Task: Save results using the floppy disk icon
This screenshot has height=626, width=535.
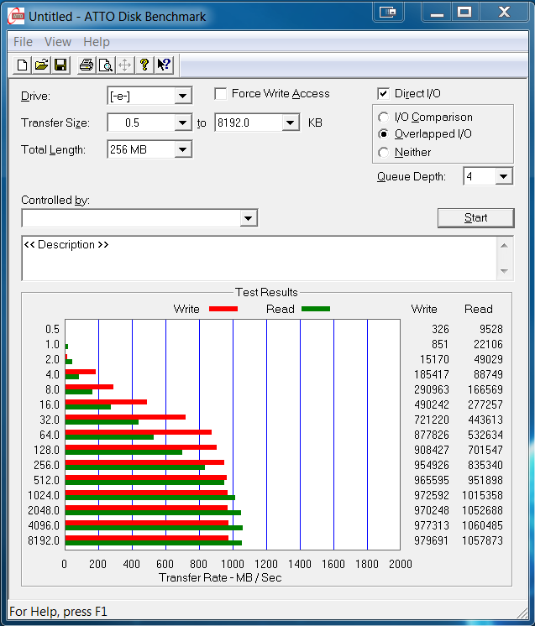Action: tap(60, 65)
